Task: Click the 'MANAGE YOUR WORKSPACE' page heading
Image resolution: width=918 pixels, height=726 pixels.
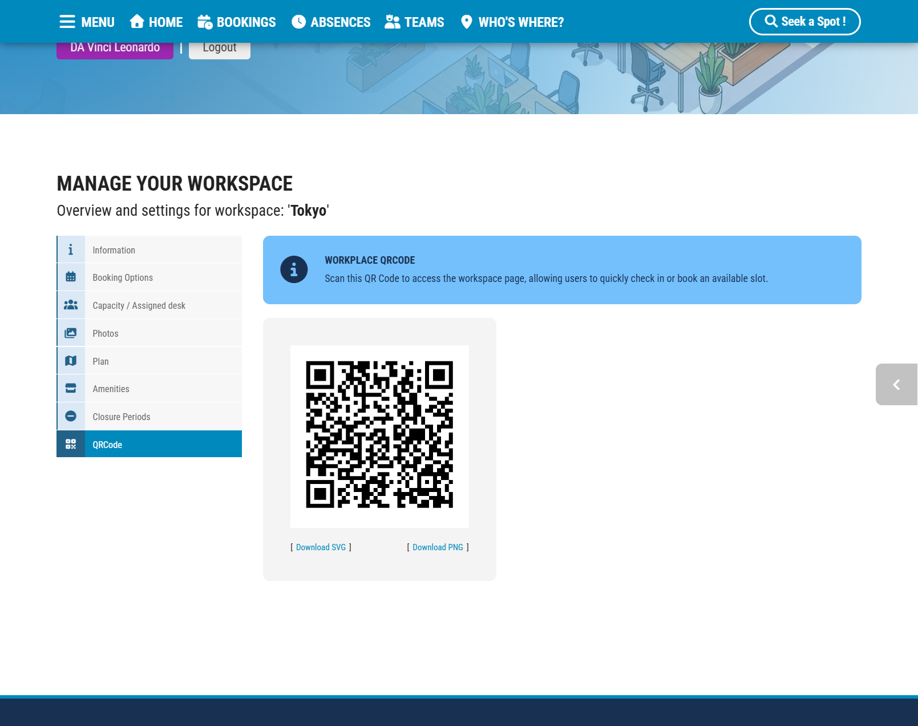Action: click(x=175, y=184)
